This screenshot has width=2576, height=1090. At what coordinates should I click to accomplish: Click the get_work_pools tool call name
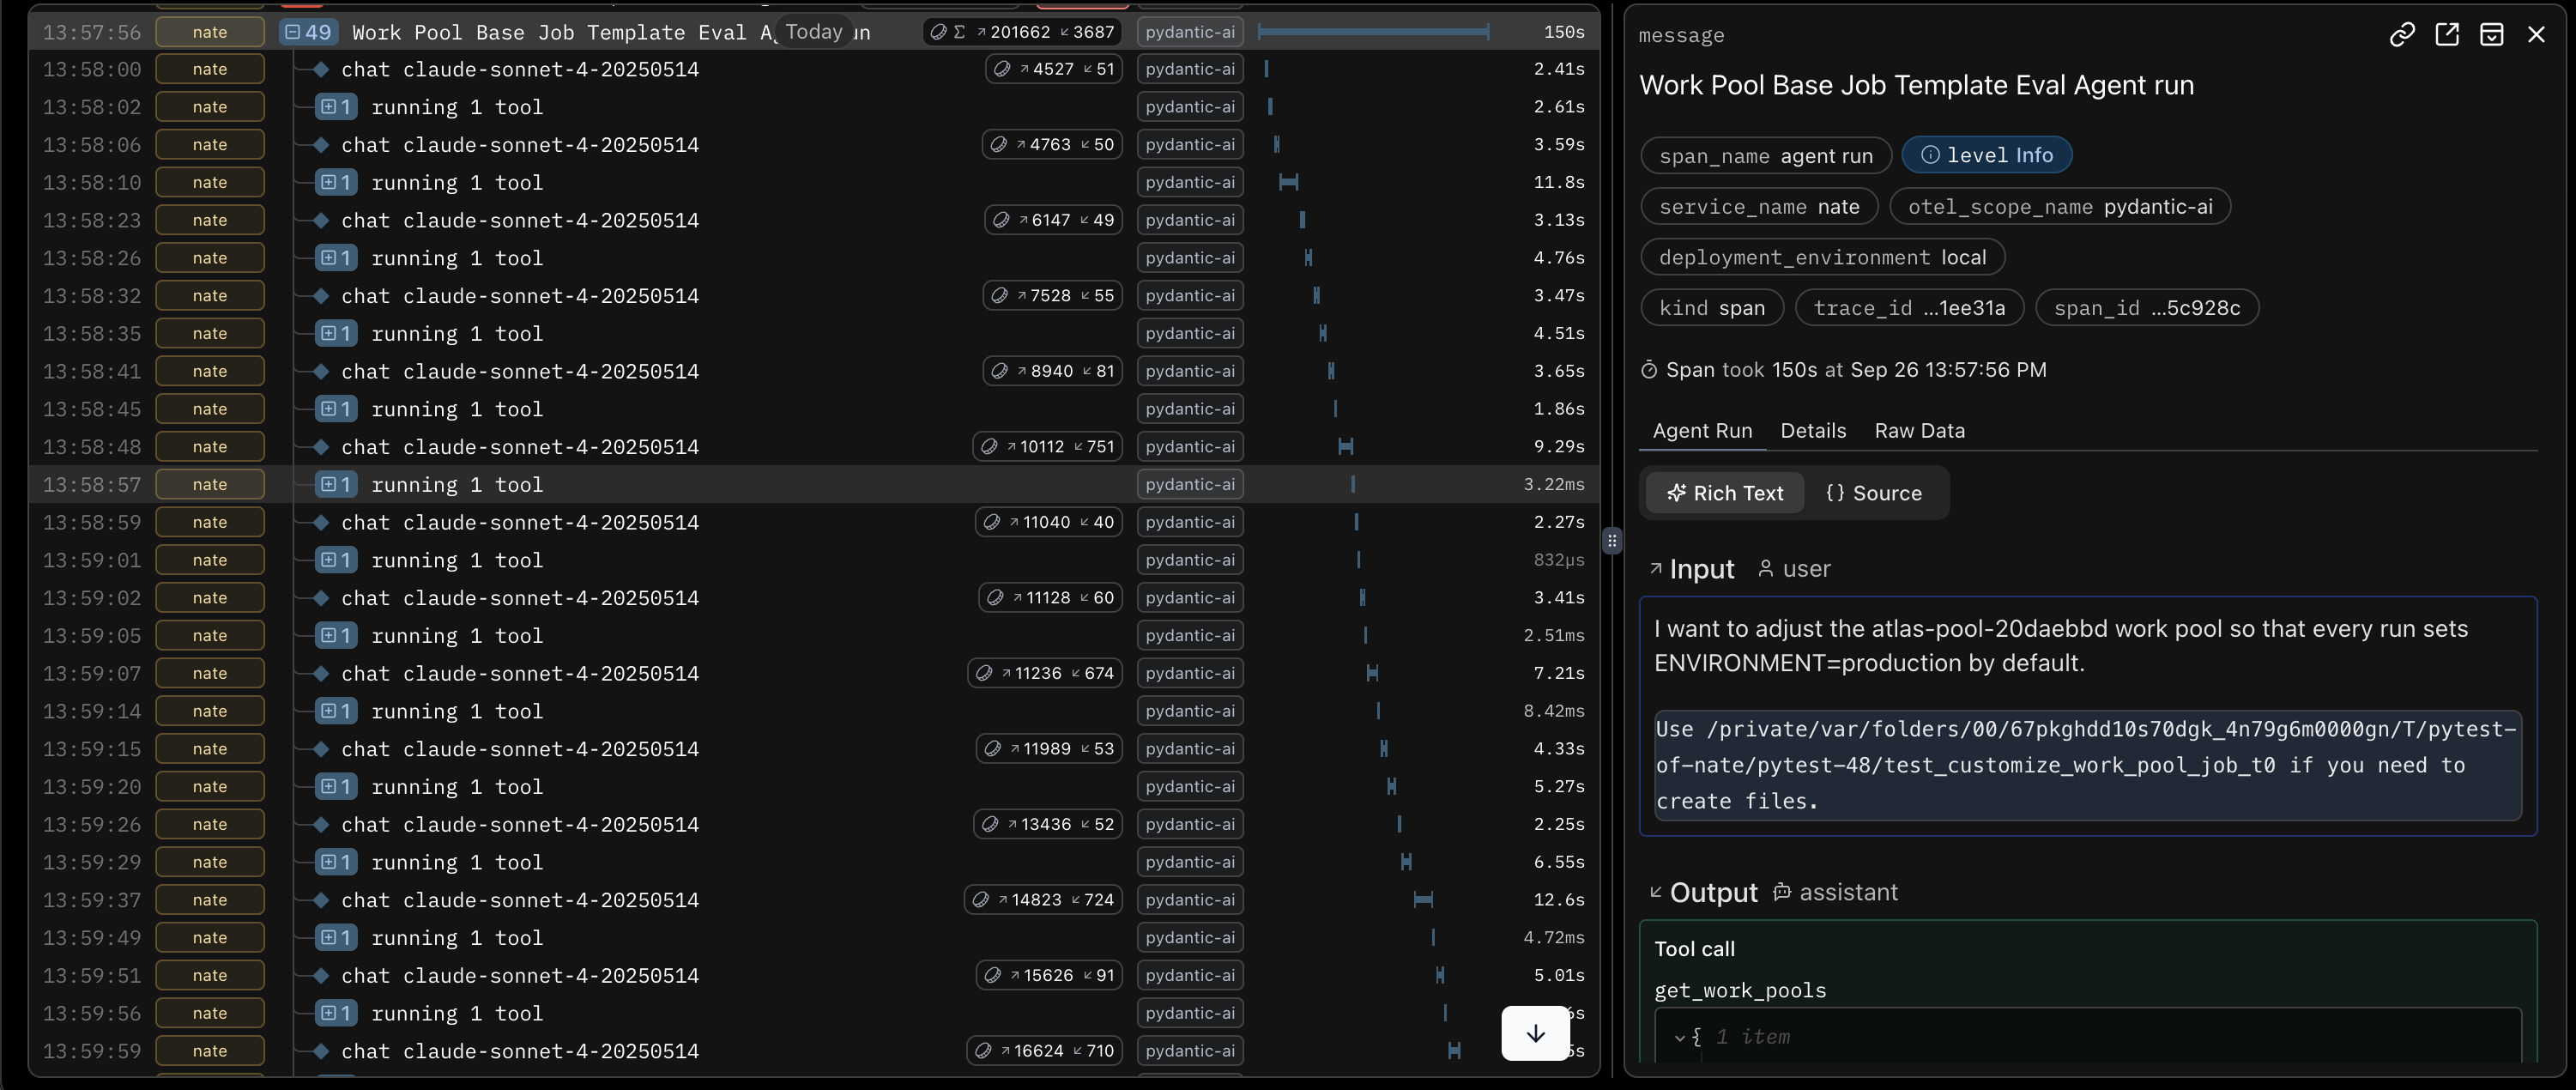[1740, 991]
